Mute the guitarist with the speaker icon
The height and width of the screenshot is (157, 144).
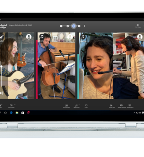click(x=2, y=93)
